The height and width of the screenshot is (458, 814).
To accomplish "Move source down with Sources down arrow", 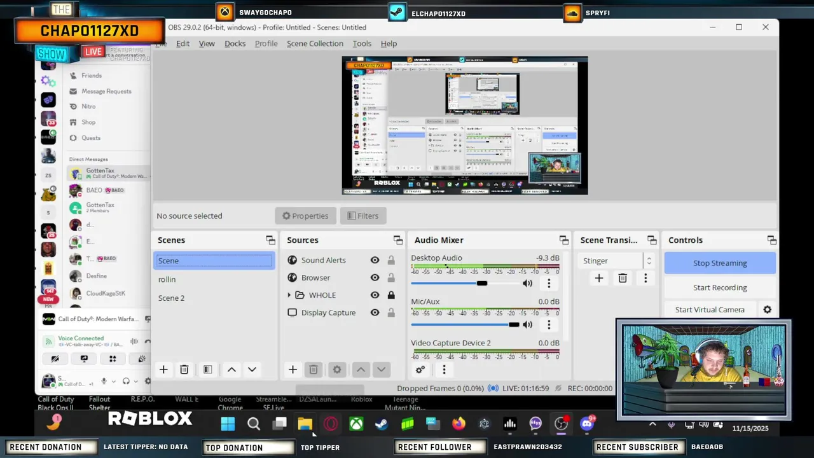I will click(x=381, y=370).
